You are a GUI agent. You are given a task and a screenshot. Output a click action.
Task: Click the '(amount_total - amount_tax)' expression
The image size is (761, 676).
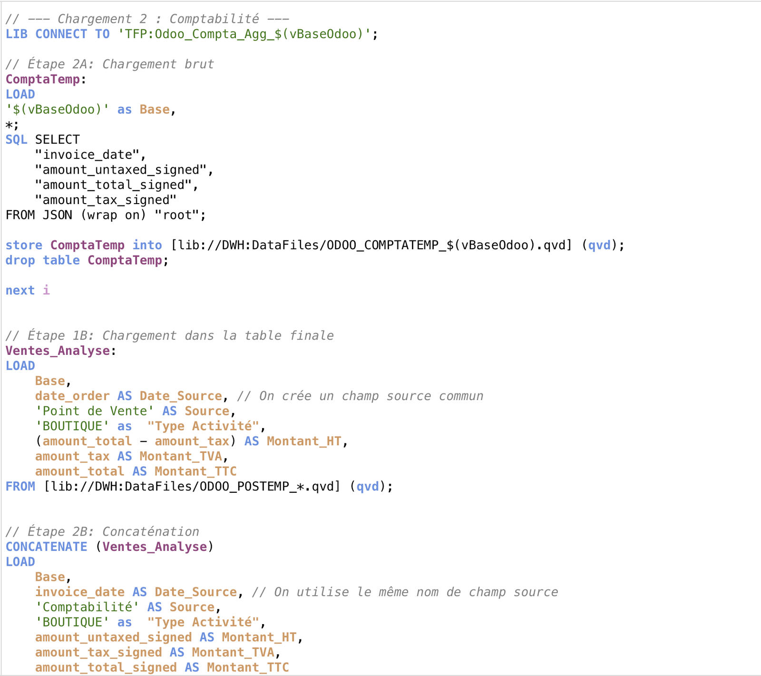pyautogui.click(x=136, y=441)
